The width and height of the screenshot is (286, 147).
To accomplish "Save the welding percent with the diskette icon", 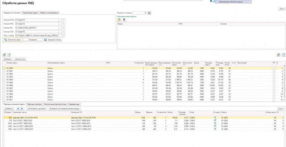I will pyautogui.click(x=149, y=13).
